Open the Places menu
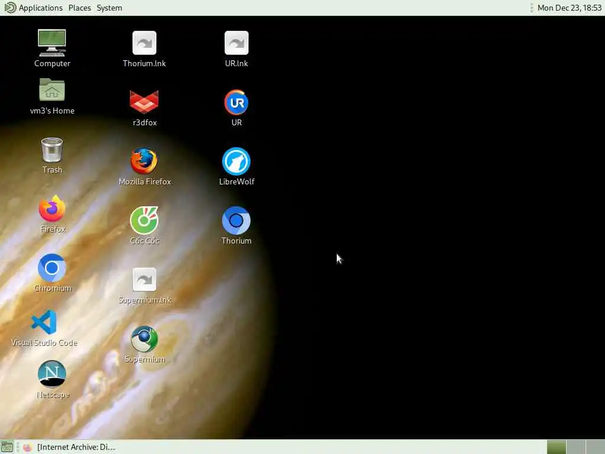Screen dimensions: 605x454 (x=80, y=8)
